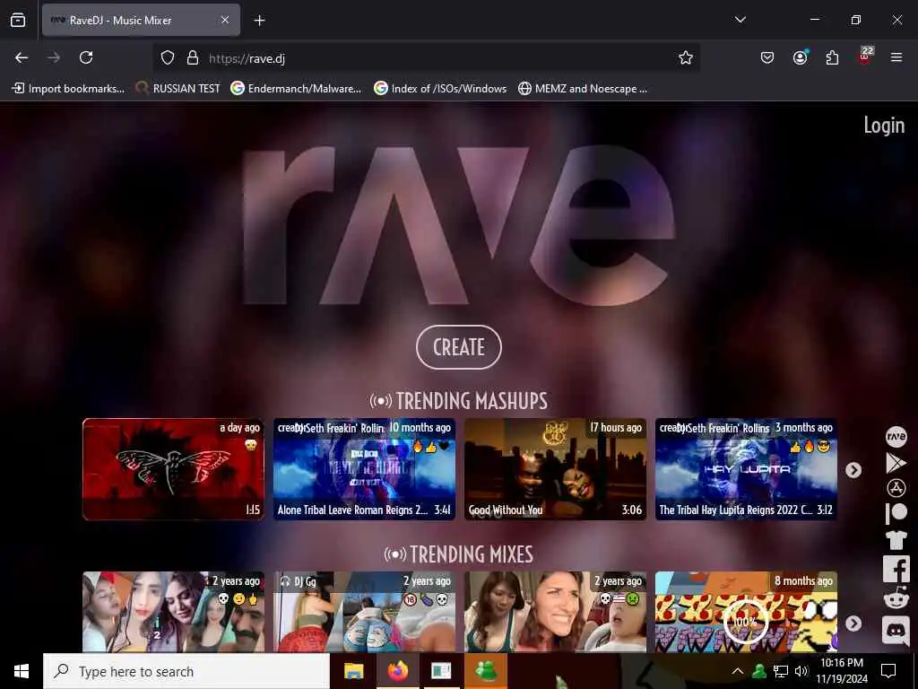
Task: Select the RaveDJ - Music Mixer tab
Action: [141, 20]
